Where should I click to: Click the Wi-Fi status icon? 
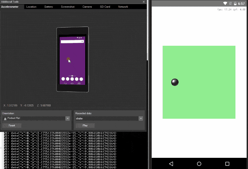pos(225,3)
